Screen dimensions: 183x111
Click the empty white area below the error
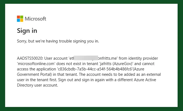(x=92, y=98)
